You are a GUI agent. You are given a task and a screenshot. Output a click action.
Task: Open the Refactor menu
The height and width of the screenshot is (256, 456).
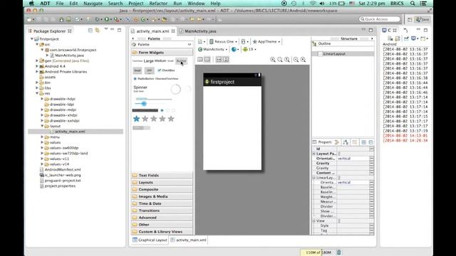pos(158,4)
